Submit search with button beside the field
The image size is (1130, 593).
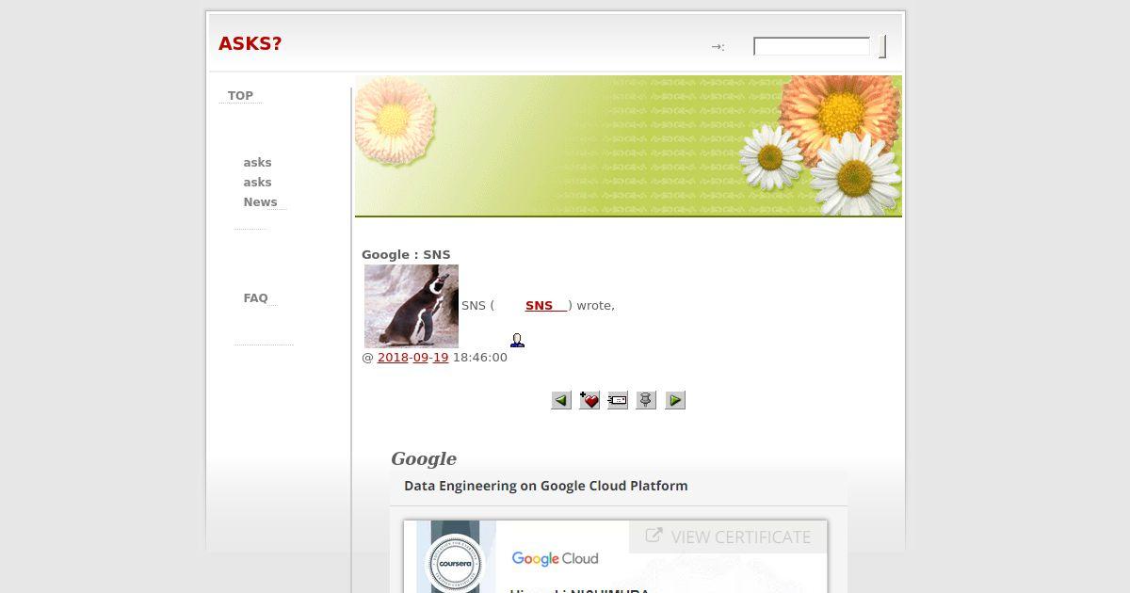pyautogui.click(x=882, y=46)
